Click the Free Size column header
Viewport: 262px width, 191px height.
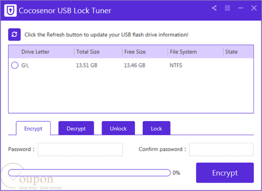tap(135, 52)
